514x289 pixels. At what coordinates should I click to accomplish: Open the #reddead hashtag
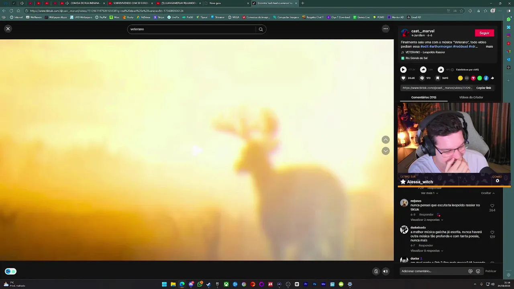coord(461,47)
